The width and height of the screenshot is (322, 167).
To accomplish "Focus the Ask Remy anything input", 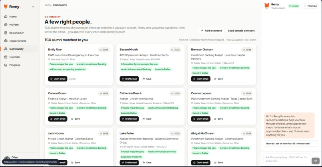I will click(x=286, y=159).
